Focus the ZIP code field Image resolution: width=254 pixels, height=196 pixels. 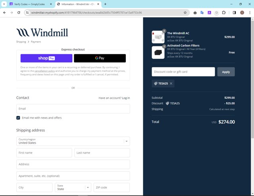tap(112, 187)
